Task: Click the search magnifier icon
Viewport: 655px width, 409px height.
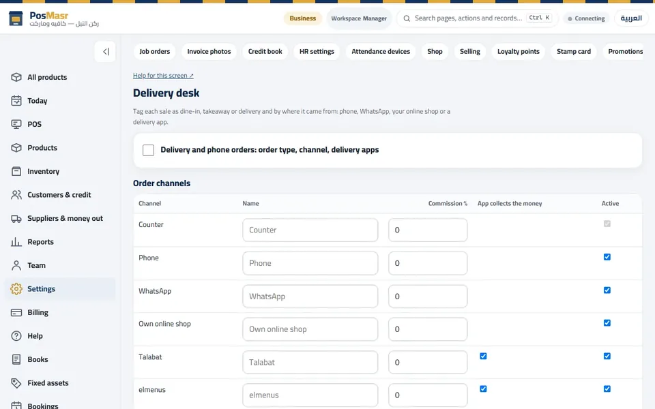Action: pos(407,18)
